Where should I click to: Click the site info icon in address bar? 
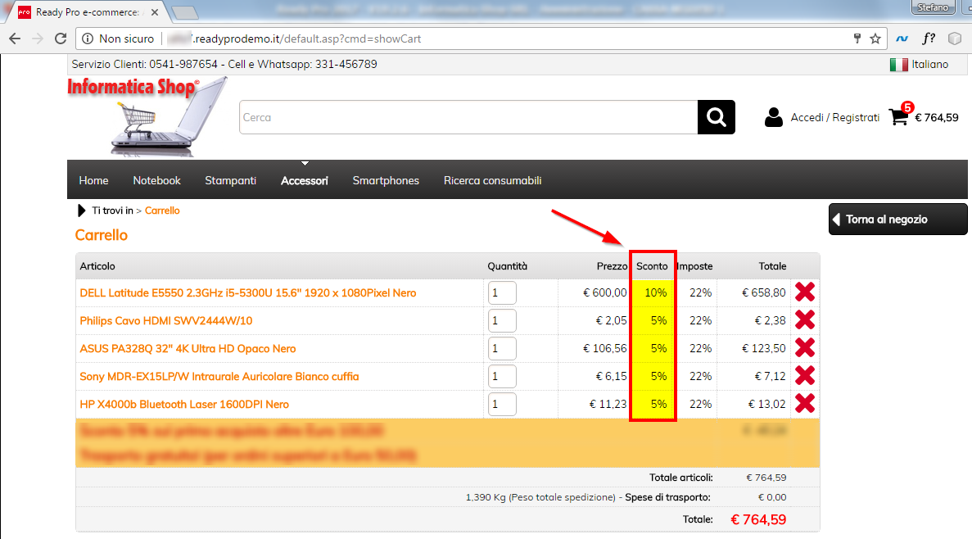click(x=88, y=38)
